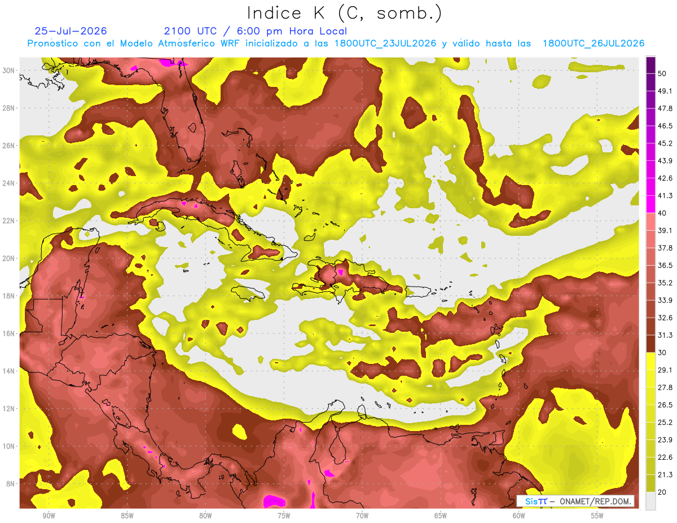This screenshot has height=523, width=677.
Task: Click the color scale value 42.6
Action: tap(665, 178)
